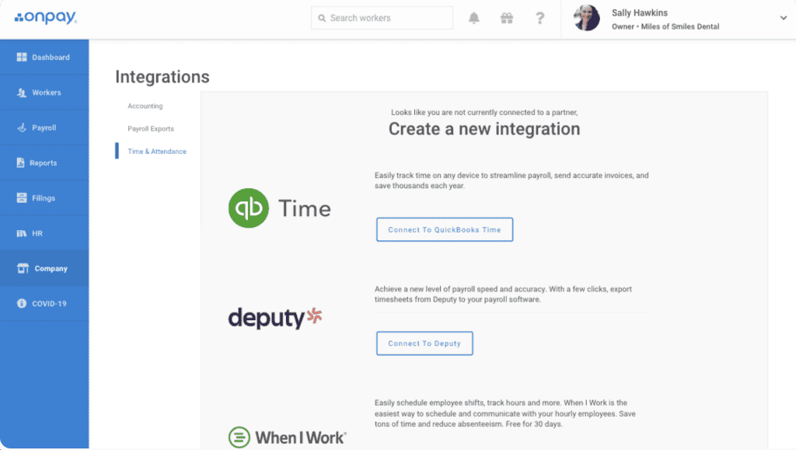
Task: Click the Filings drawer icon in sidebar
Action: click(x=21, y=198)
